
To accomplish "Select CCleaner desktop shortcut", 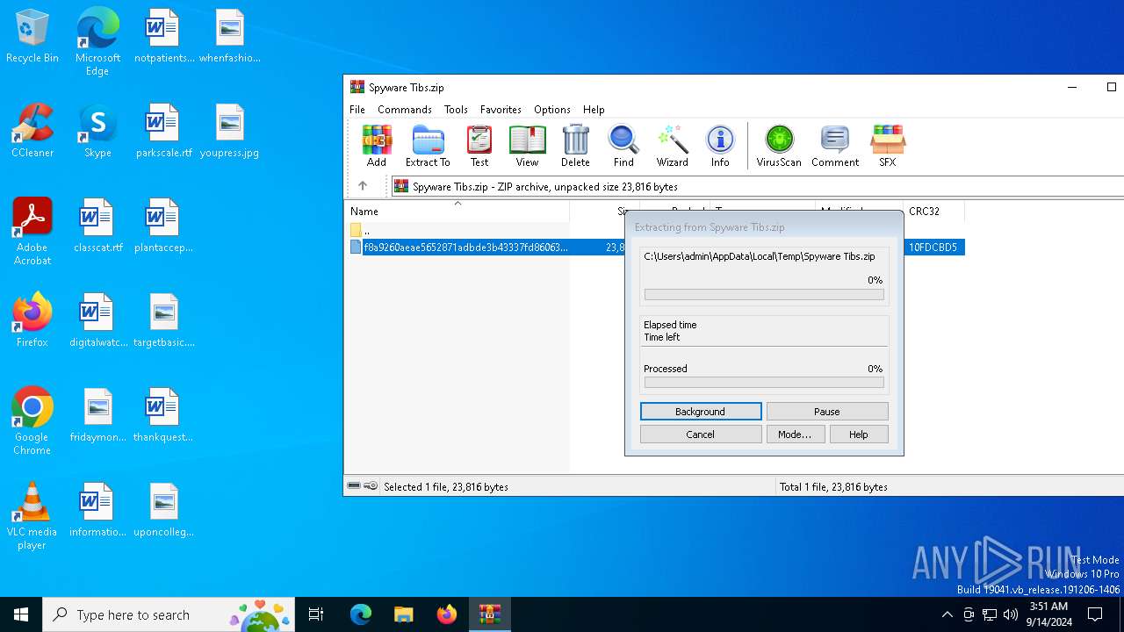I will [32, 132].
